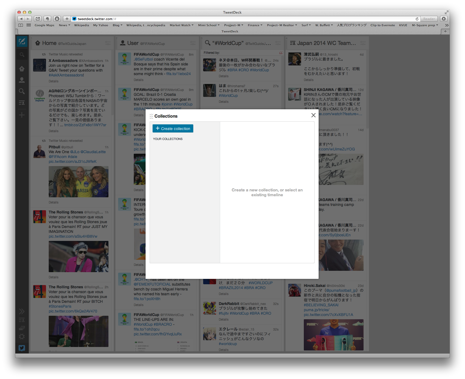The height and width of the screenshot is (379, 465).
Task: Open the accounts icon in sidebar
Action: (x=22, y=328)
